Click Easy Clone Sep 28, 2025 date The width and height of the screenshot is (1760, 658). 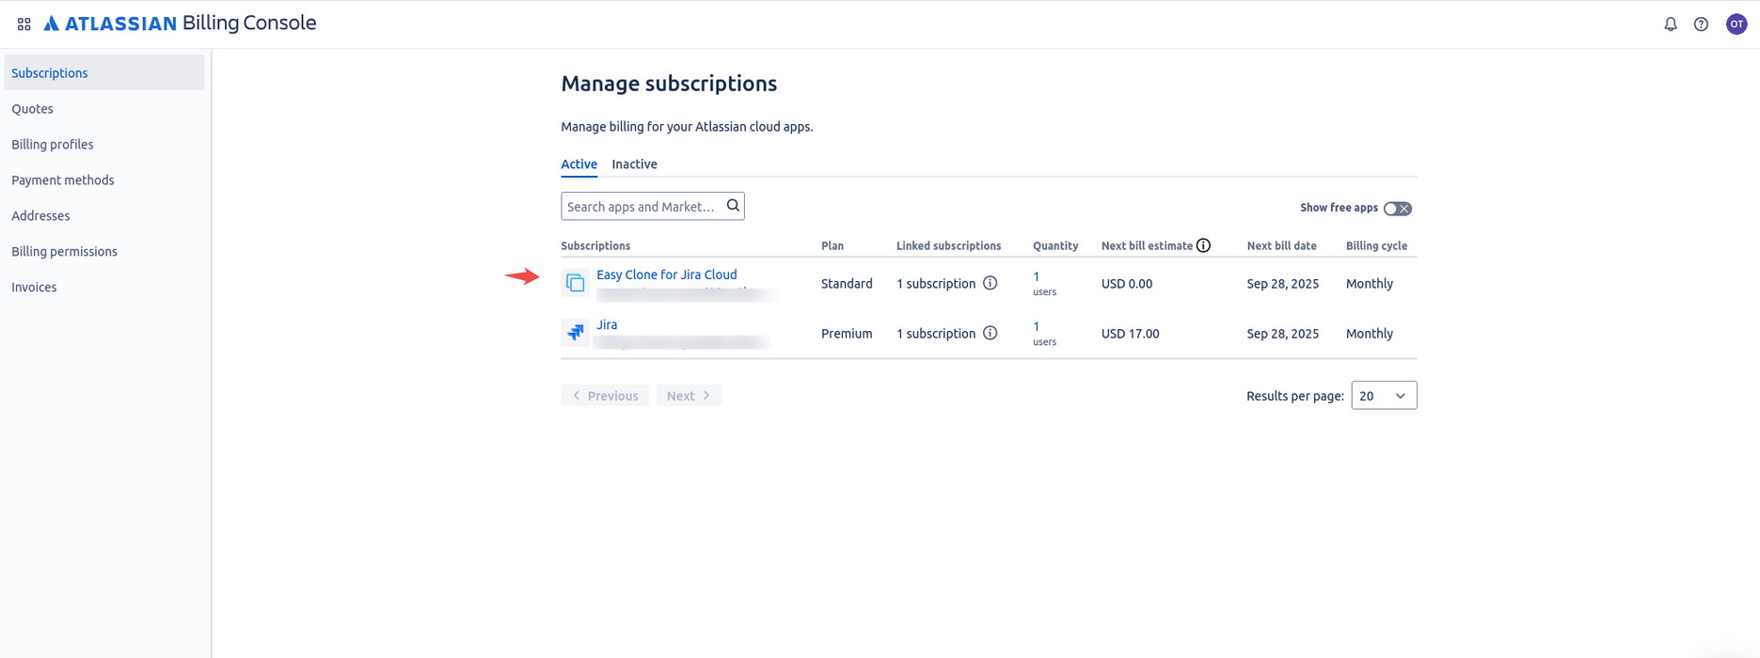point(1282,283)
